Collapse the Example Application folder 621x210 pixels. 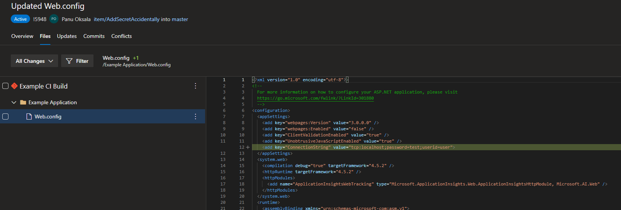(x=14, y=102)
